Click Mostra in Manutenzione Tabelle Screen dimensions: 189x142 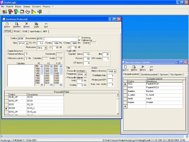(134, 68)
